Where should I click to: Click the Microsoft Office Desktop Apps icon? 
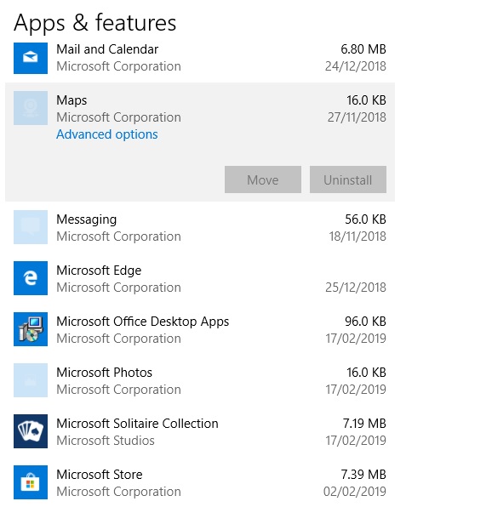point(31,329)
